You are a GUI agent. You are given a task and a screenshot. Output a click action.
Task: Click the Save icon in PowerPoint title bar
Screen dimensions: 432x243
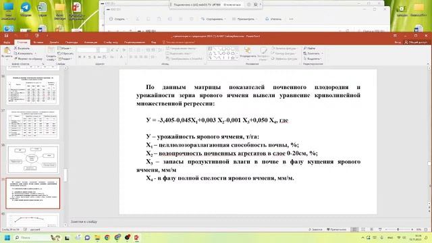click(6, 36)
